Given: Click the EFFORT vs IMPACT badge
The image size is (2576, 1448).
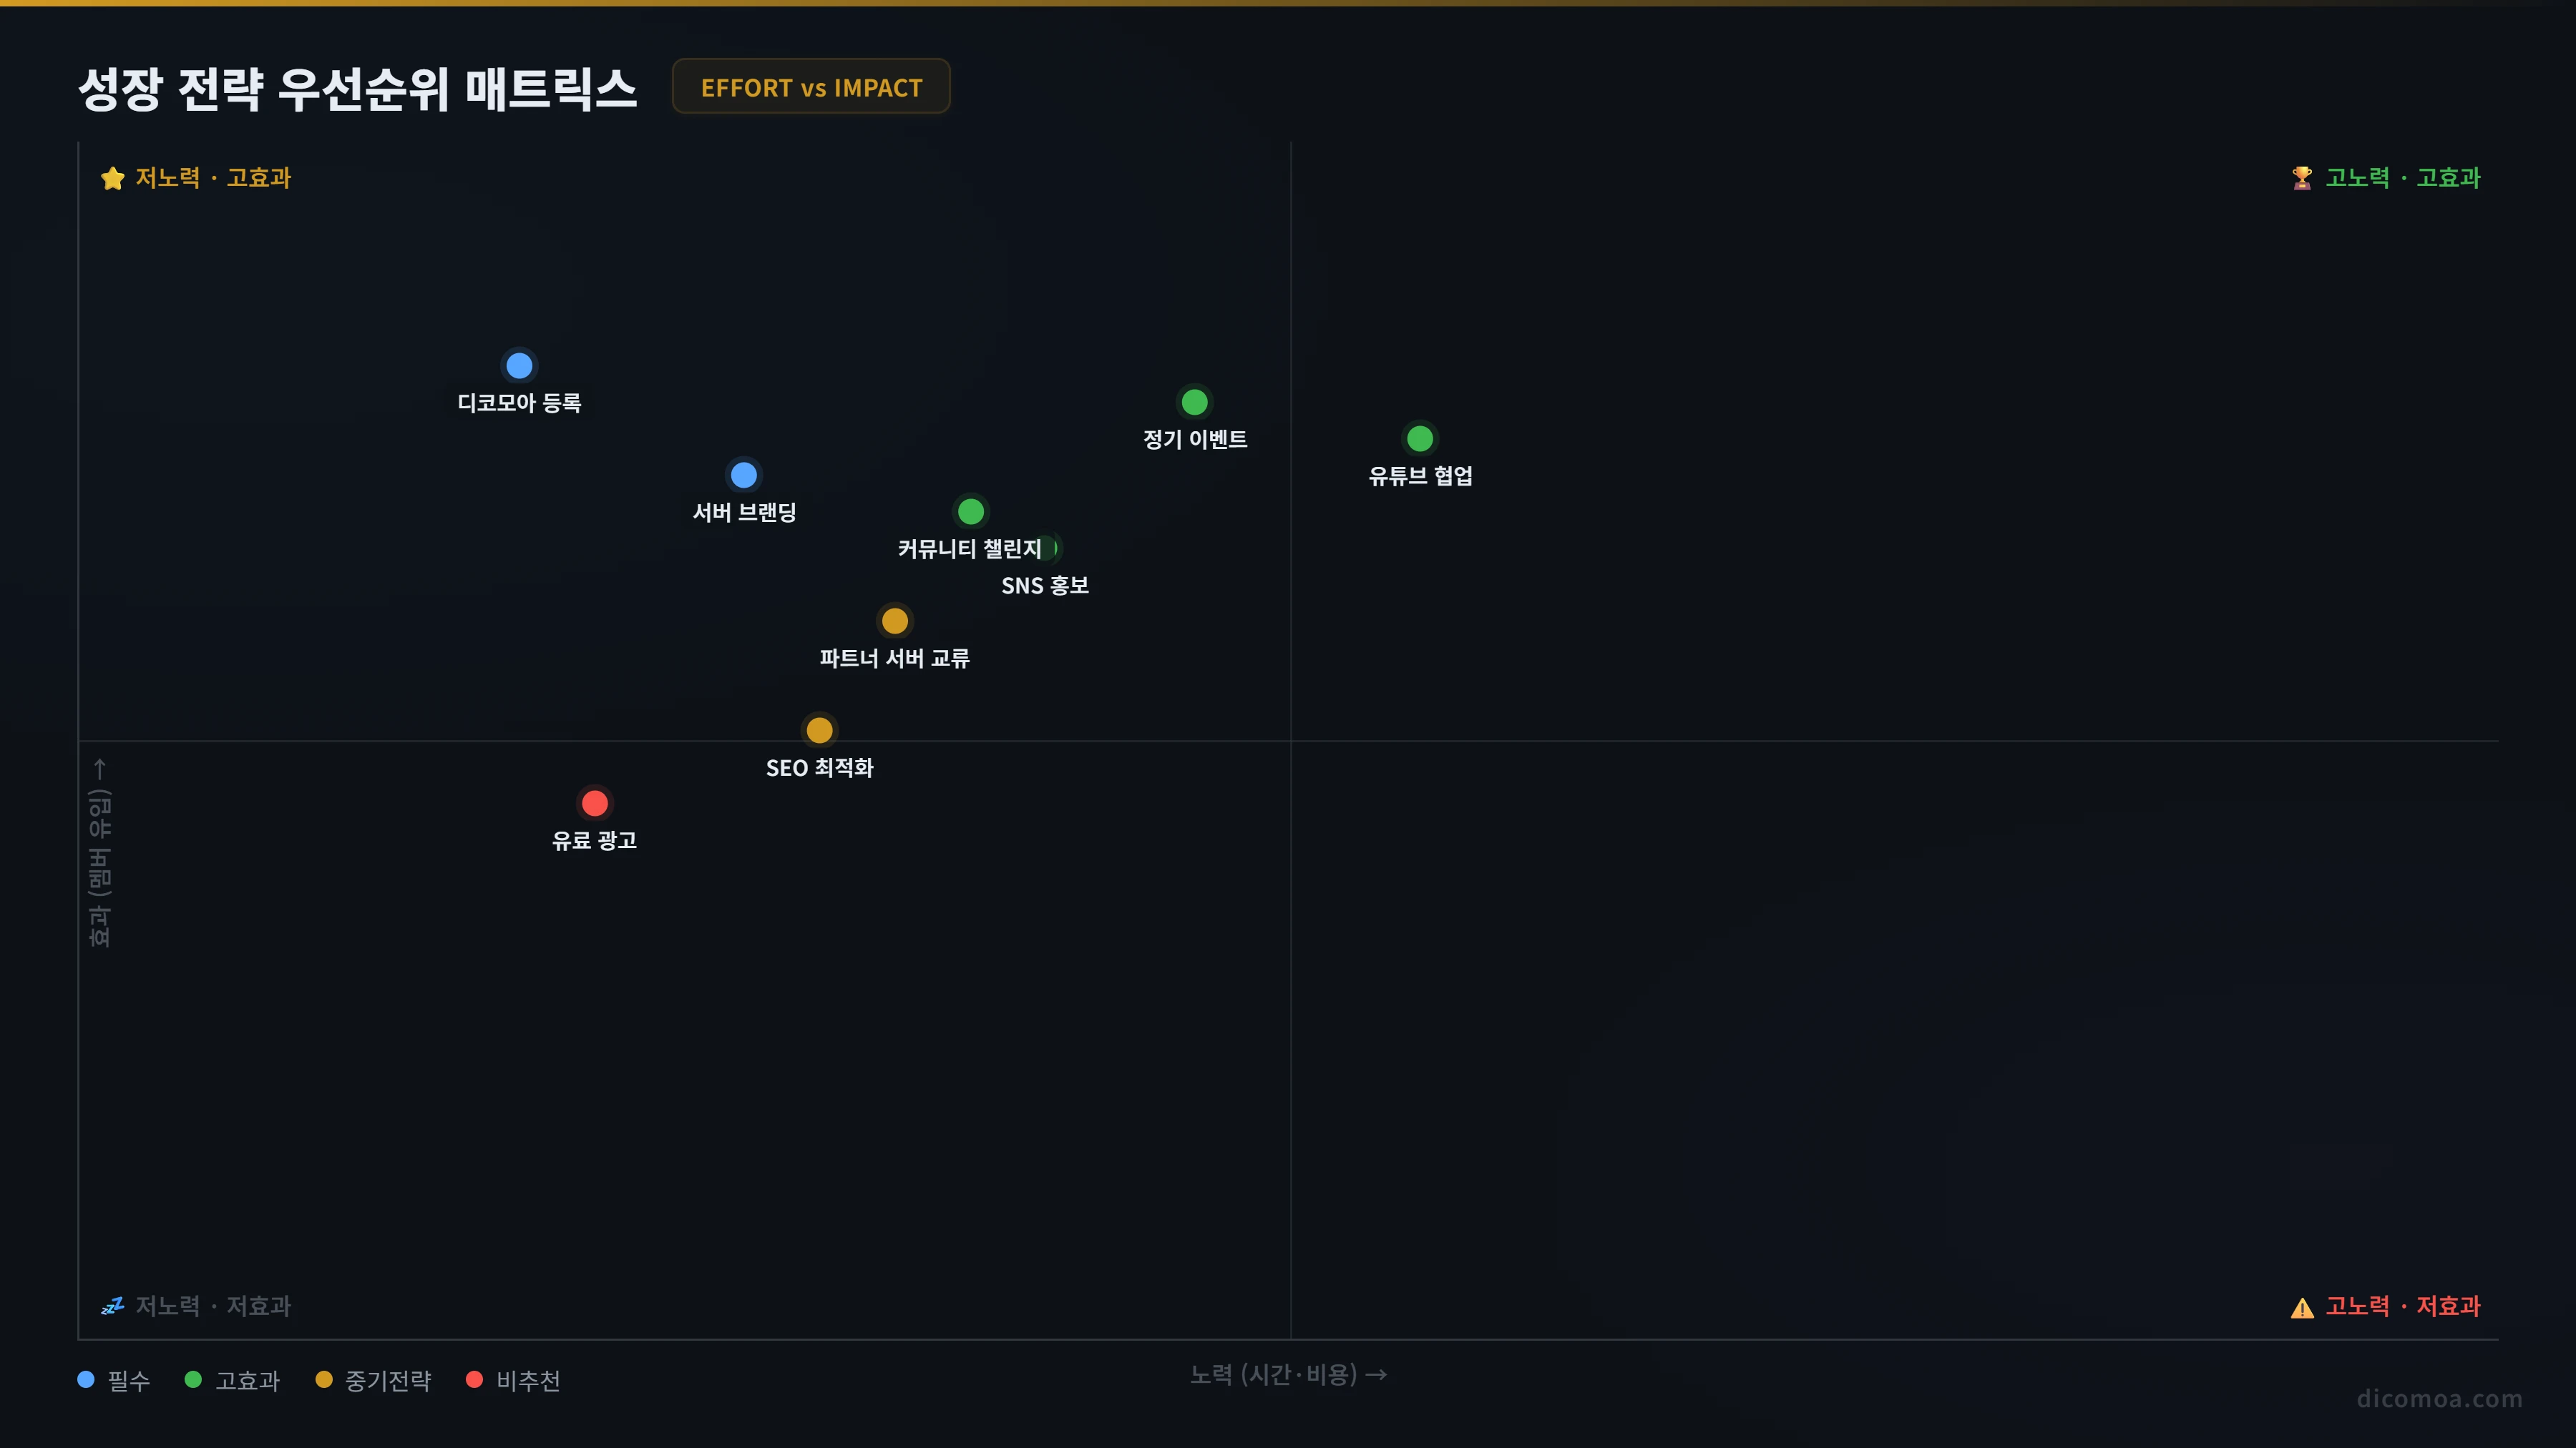Looking at the screenshot, I should click(811, 87).
